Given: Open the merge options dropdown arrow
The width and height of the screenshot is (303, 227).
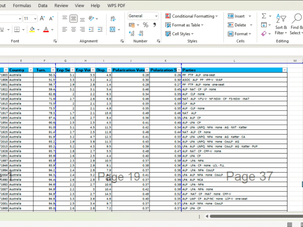Looking at the screenshot, I should point(119,30).
